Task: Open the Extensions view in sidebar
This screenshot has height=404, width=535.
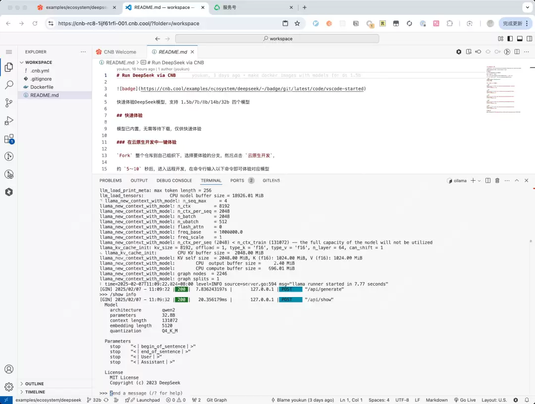Action: pos(8,139)
